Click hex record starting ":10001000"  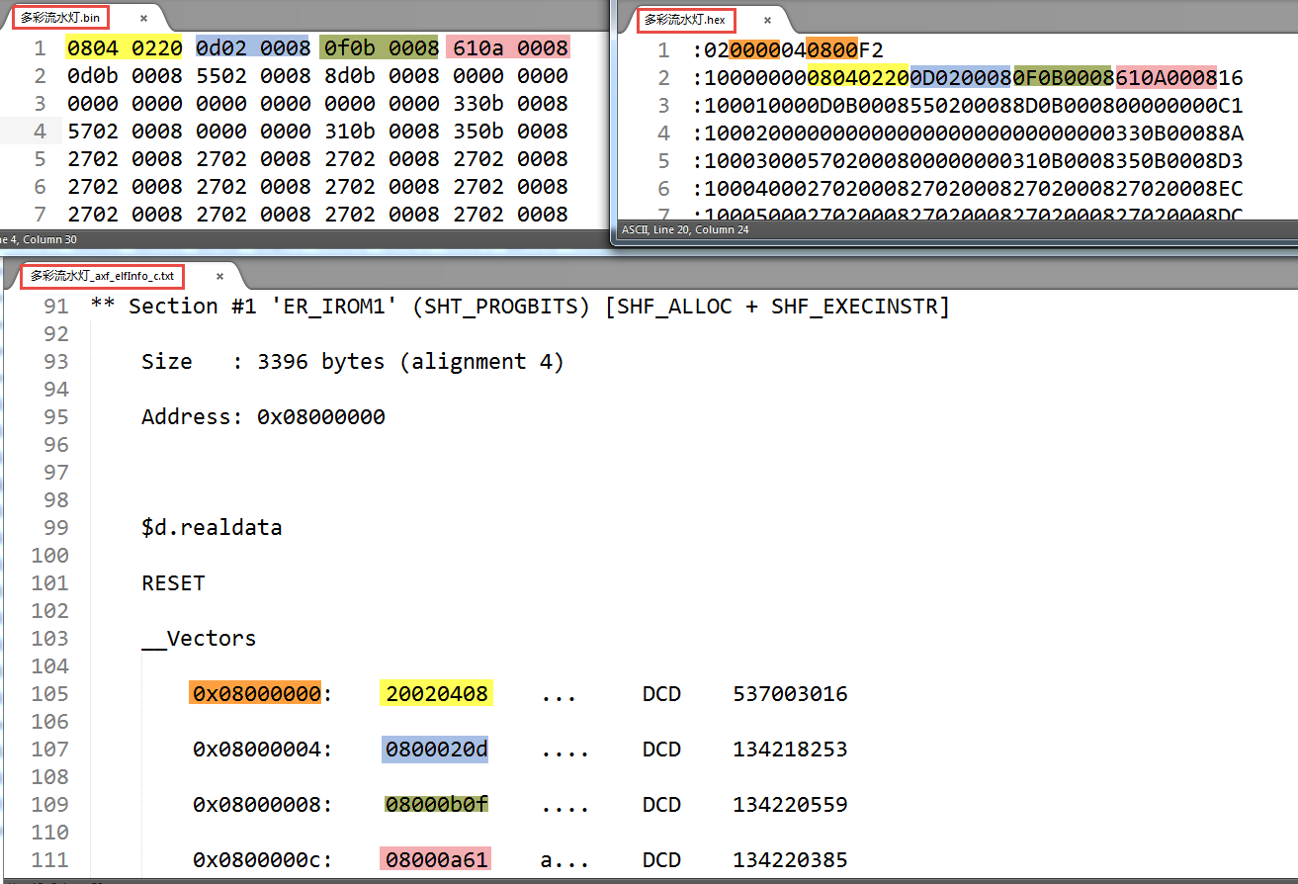point(967,105)
